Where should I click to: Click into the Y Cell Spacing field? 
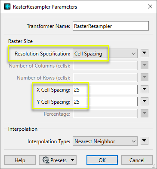coord(105,101)
